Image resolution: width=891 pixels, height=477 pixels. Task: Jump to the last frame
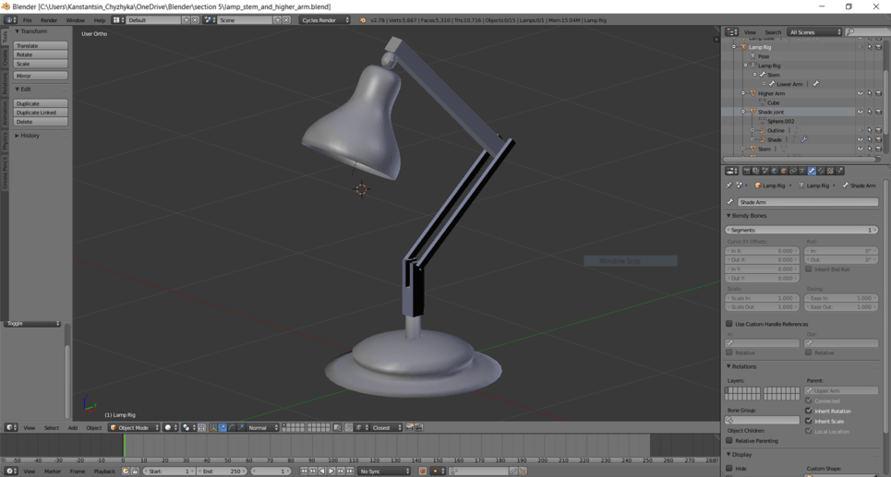click(349, 471)
